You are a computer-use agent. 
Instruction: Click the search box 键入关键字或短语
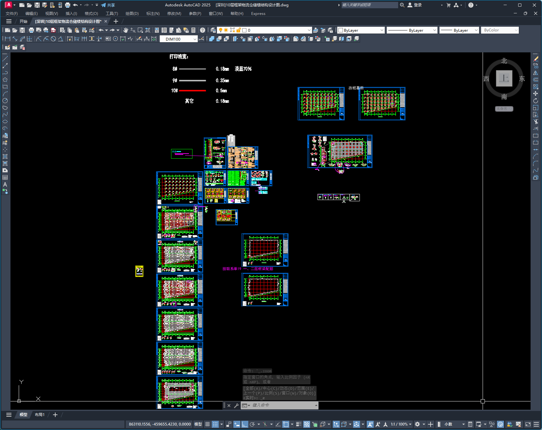pos(370,5)
